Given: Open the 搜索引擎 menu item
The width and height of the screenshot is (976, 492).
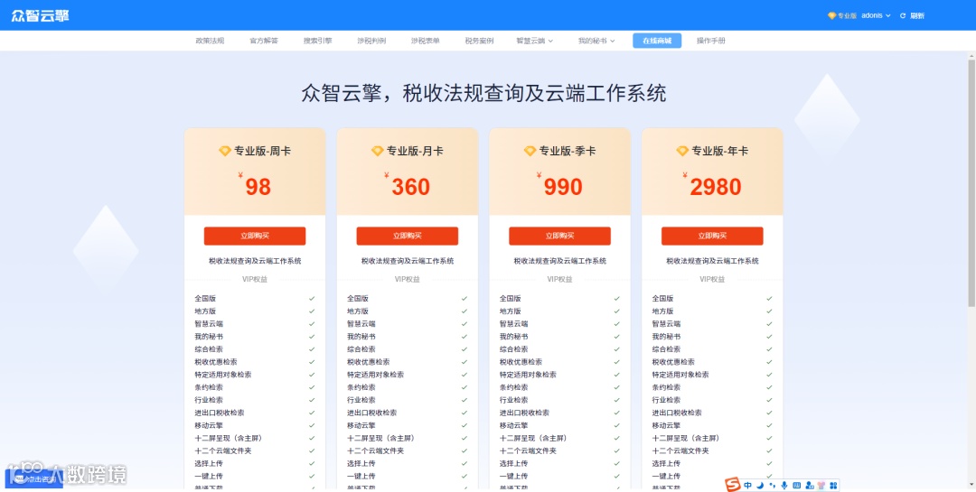Looking at the screenshot, I should pyautogui.click(x=317, y=41).
